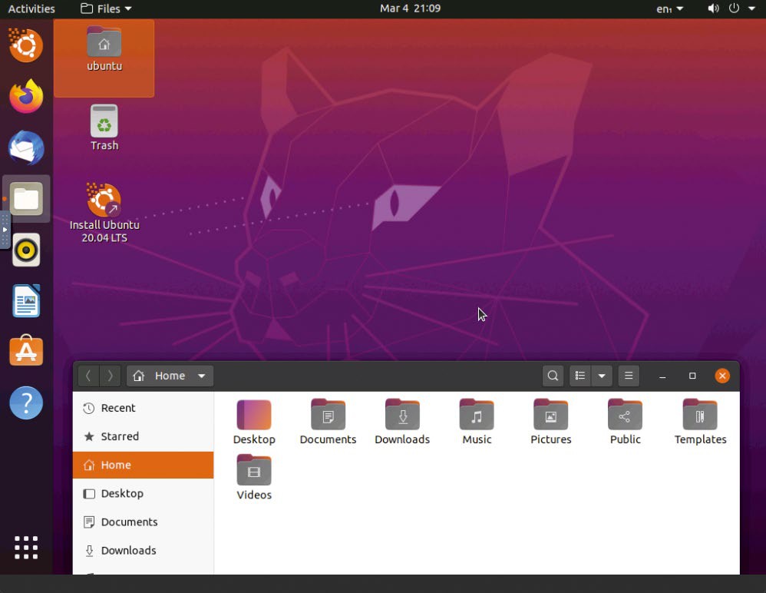Select Starred in the sidebar

click(x=143, y=436)
